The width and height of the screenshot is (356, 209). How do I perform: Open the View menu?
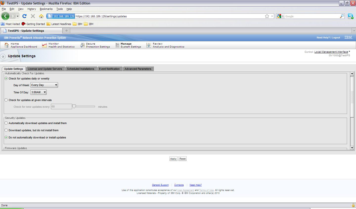tap(21, 9)
